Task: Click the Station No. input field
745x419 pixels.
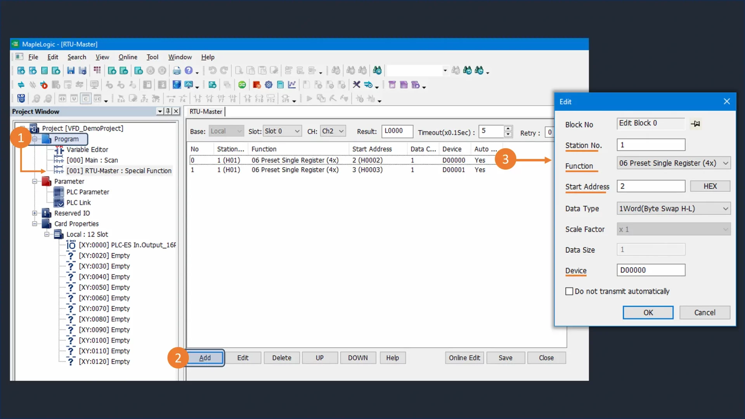Action: [651, 145]
